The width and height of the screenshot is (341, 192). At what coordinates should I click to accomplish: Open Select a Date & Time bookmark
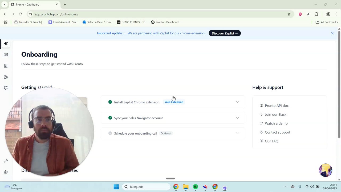98,22
